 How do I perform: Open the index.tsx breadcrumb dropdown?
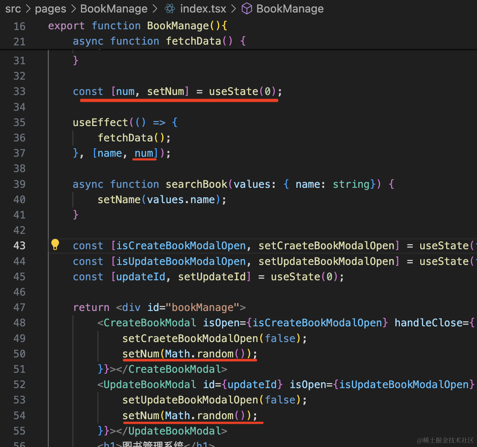pyautogui.click(x=203, y=9)
